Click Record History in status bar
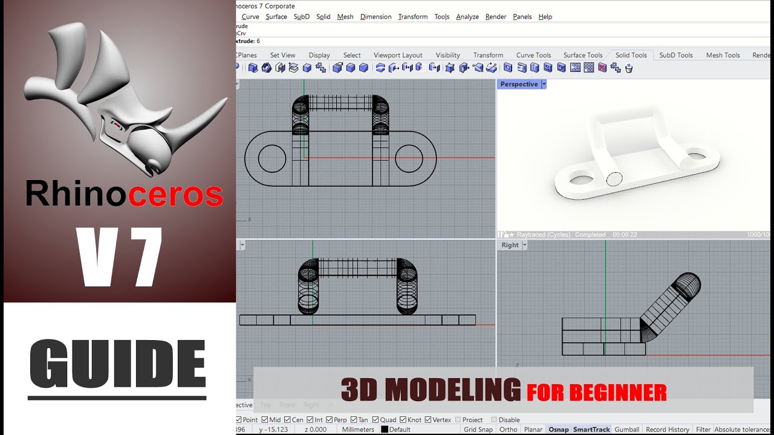The height and width of the screenshot is (435, 774). 668,430
